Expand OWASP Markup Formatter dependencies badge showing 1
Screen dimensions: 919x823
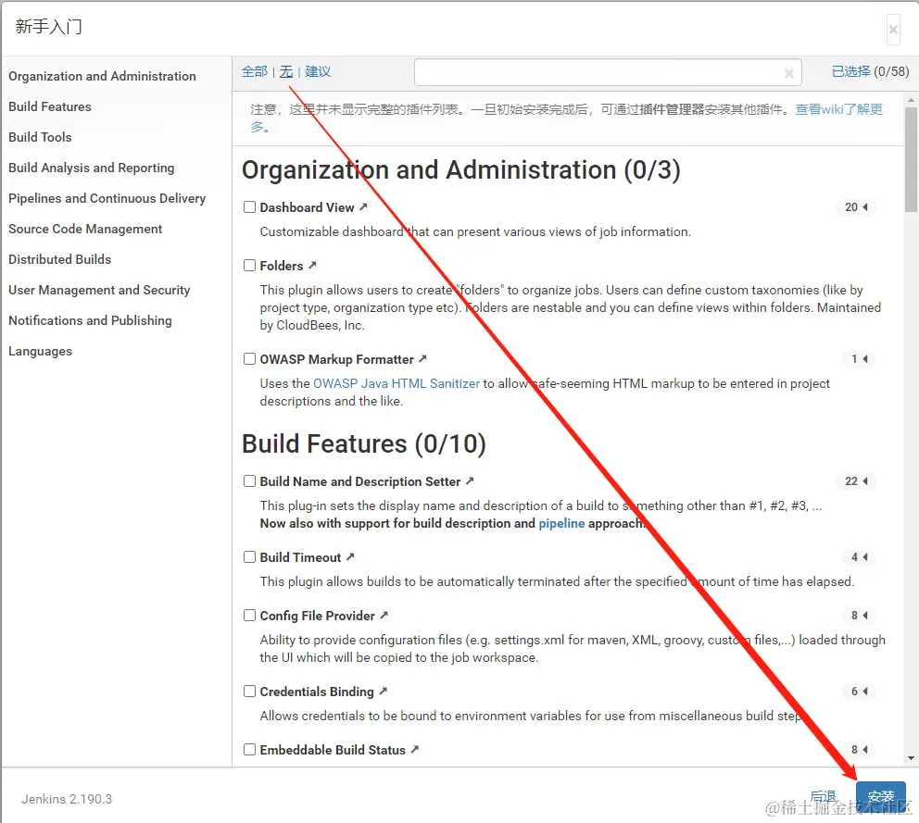859,358
